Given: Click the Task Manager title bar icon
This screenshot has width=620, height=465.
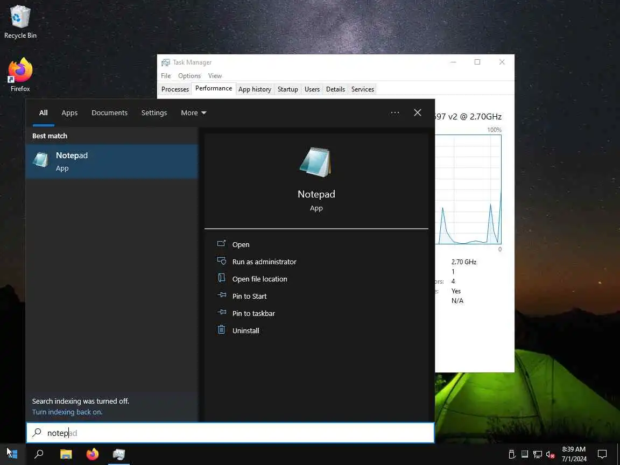Looking at the screenshot, I should (166, 62).
